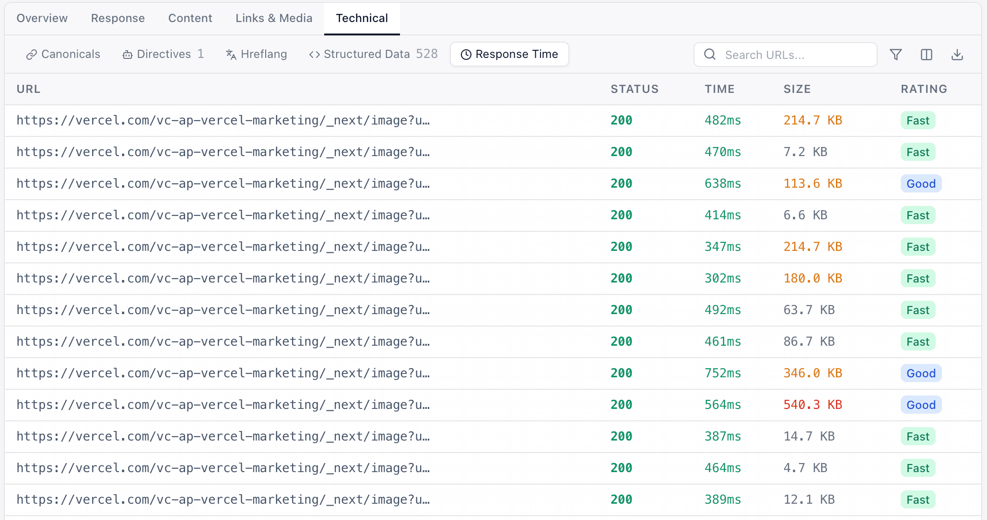The width and height of the screenshot is (987, 520).
Task: Sort by the TIME column header
Action: [x=719, y=89]
